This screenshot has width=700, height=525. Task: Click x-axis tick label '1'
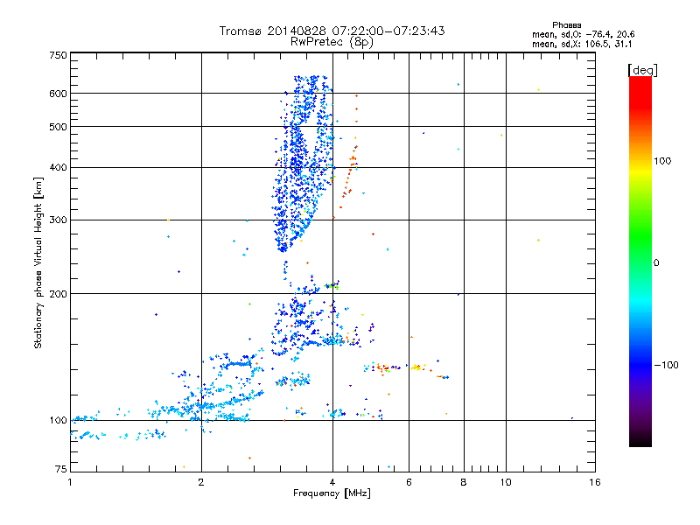pos(70,482)
